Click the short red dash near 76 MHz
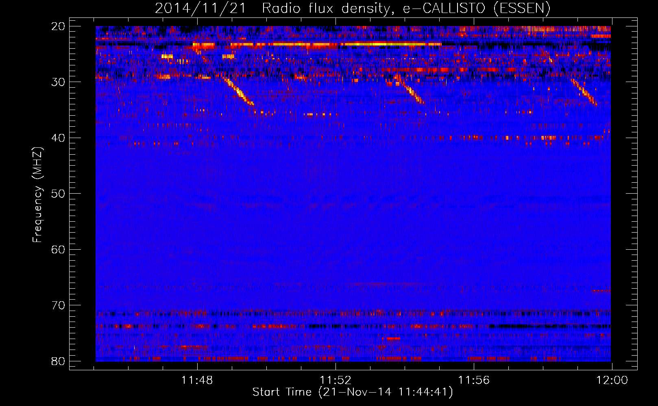 point(393,338)
